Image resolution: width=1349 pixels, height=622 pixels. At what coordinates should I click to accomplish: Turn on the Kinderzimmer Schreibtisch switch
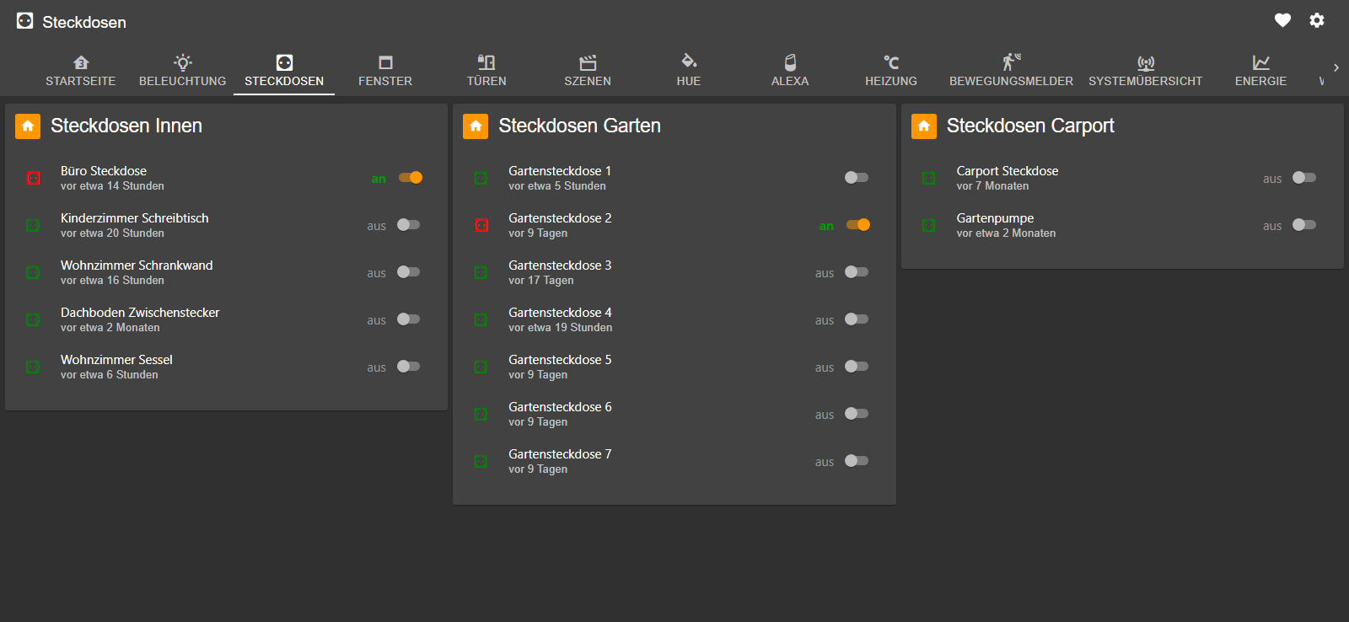click(x=408, y=224)
